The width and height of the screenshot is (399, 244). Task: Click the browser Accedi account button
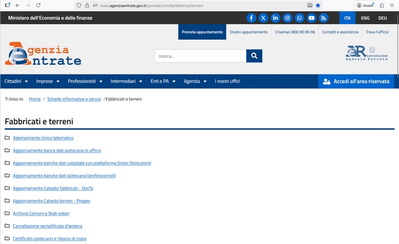pyautogui.click(x=365, y=5)
